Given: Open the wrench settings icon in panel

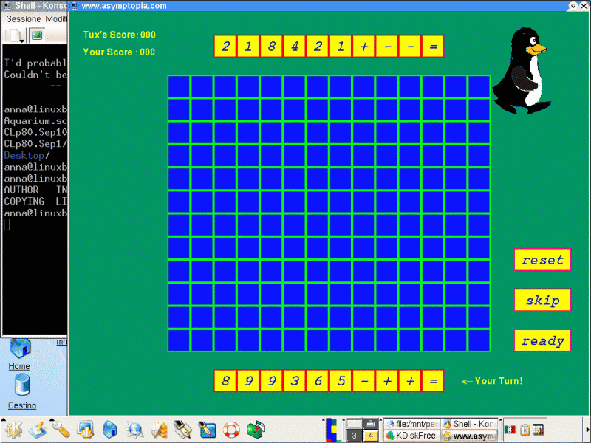Looking at the screenshot, I should [61, 430].
